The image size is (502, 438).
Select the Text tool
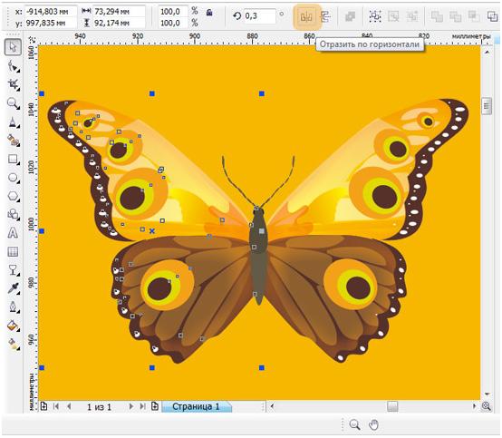pyautogui.click(x=13, y=233)
